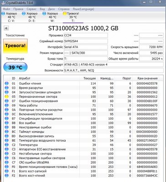Viewport: 166px width, 182px height.
Task: Go to previous disk with left arrow button
Action: pyautogui.click(x=6, y=28)
